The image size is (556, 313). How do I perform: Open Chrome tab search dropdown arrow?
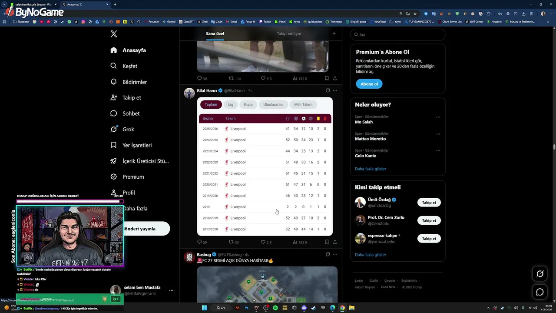coord(3,4)
